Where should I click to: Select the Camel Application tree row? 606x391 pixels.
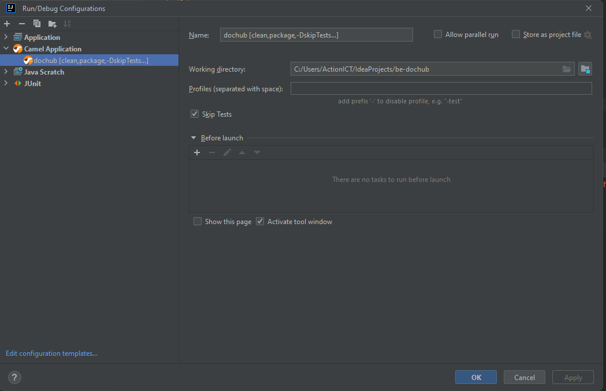click(x=90, y=49)
